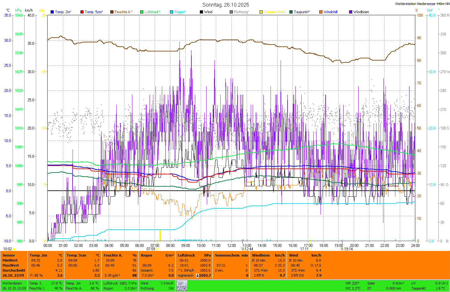This screenshot has width=450, height=292.
Task: Click the Wetterstation Niedersorpe station label
Action: (422, 4)
